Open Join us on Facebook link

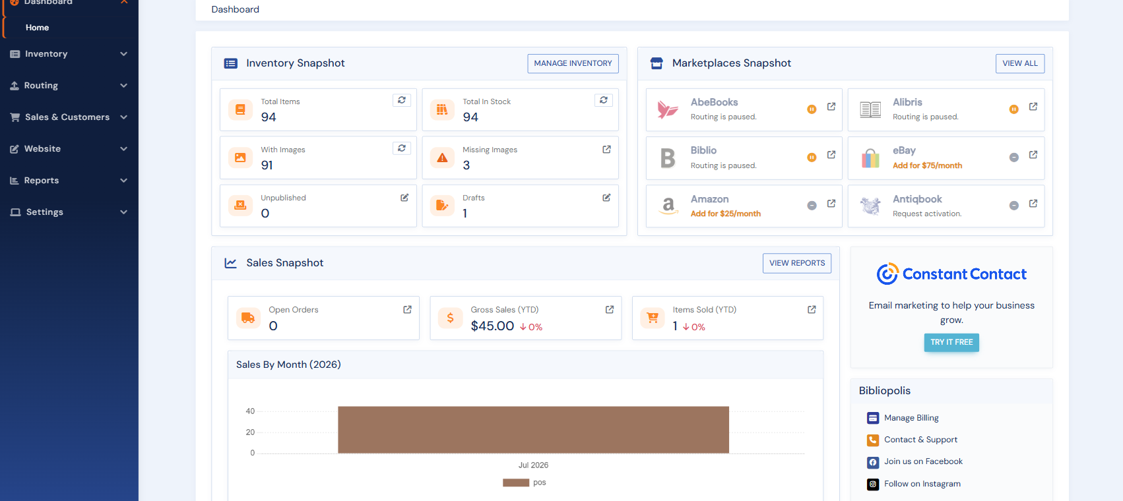tap(923, 461)
